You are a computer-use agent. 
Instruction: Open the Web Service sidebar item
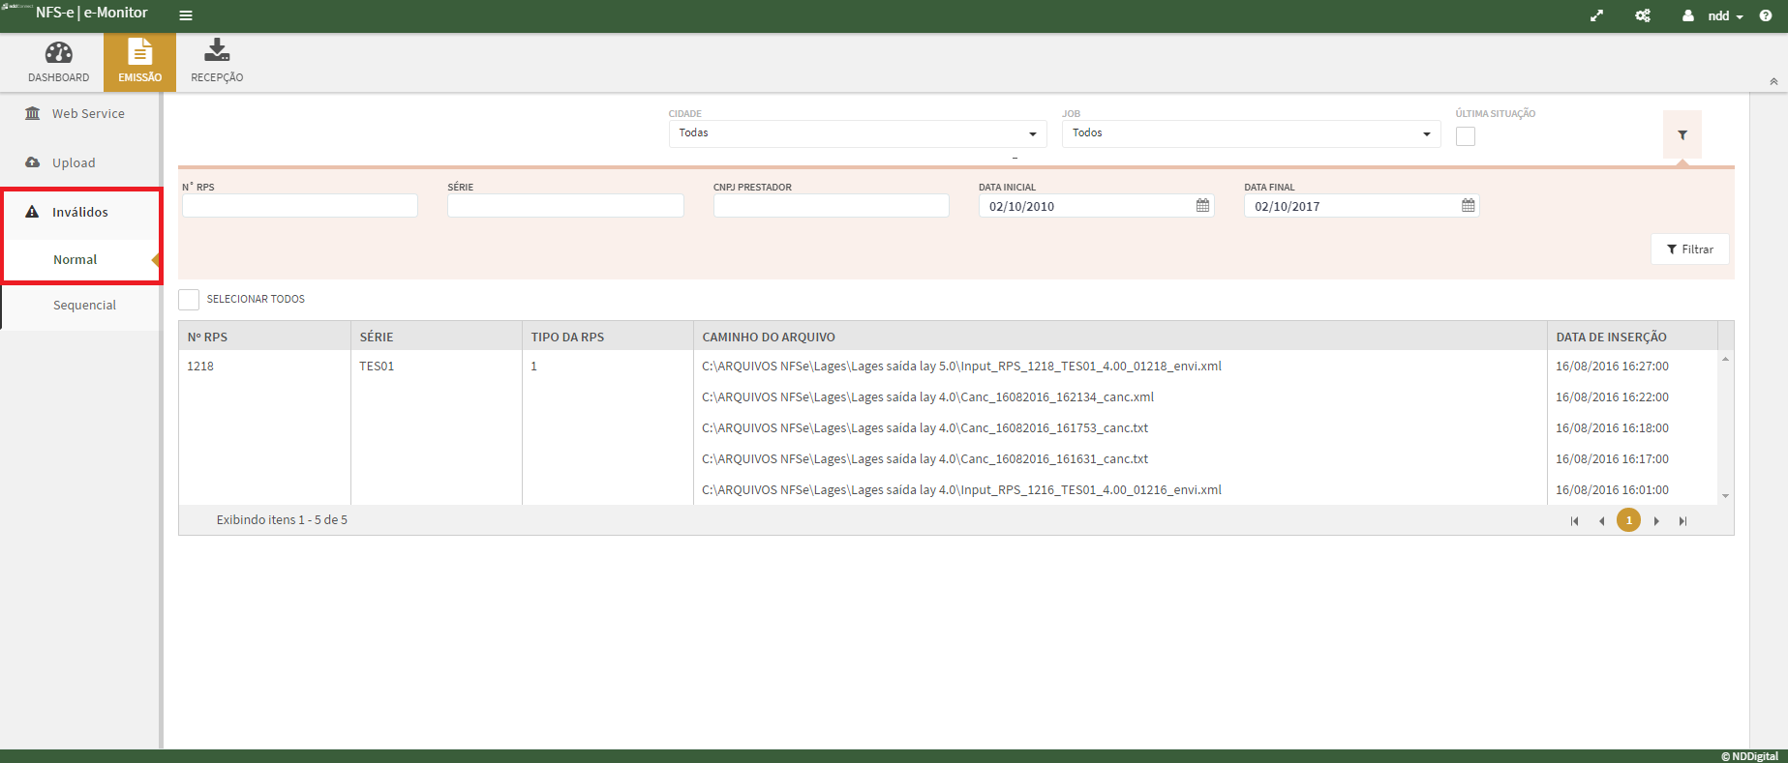click(x=87, y=114)
